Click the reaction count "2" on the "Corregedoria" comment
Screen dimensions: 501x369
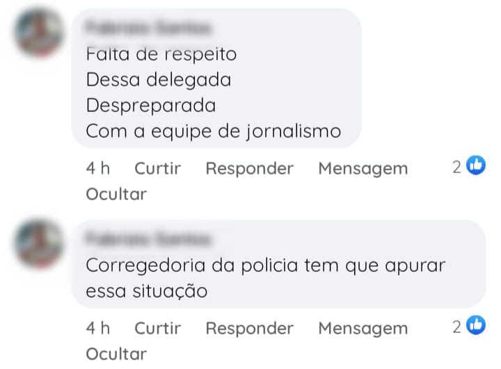[x=456, y=326]
